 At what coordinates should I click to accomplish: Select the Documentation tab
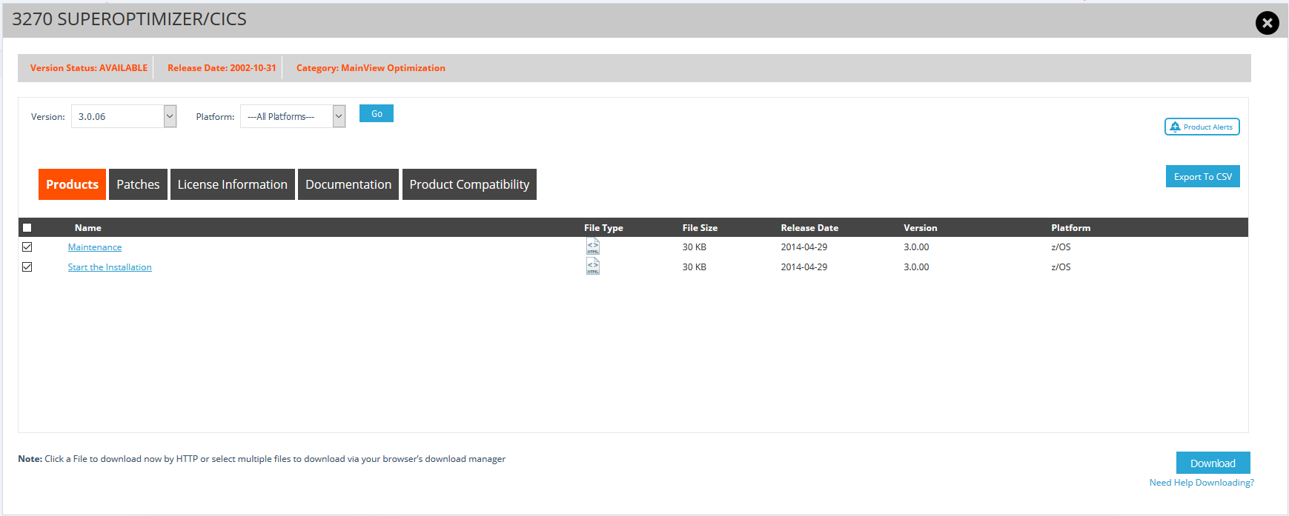(348, 184)
